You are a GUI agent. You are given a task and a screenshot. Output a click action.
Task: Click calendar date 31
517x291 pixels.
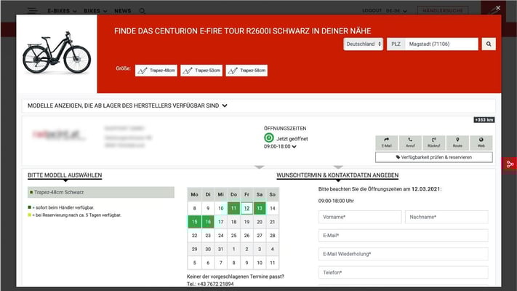pos(220,249)
